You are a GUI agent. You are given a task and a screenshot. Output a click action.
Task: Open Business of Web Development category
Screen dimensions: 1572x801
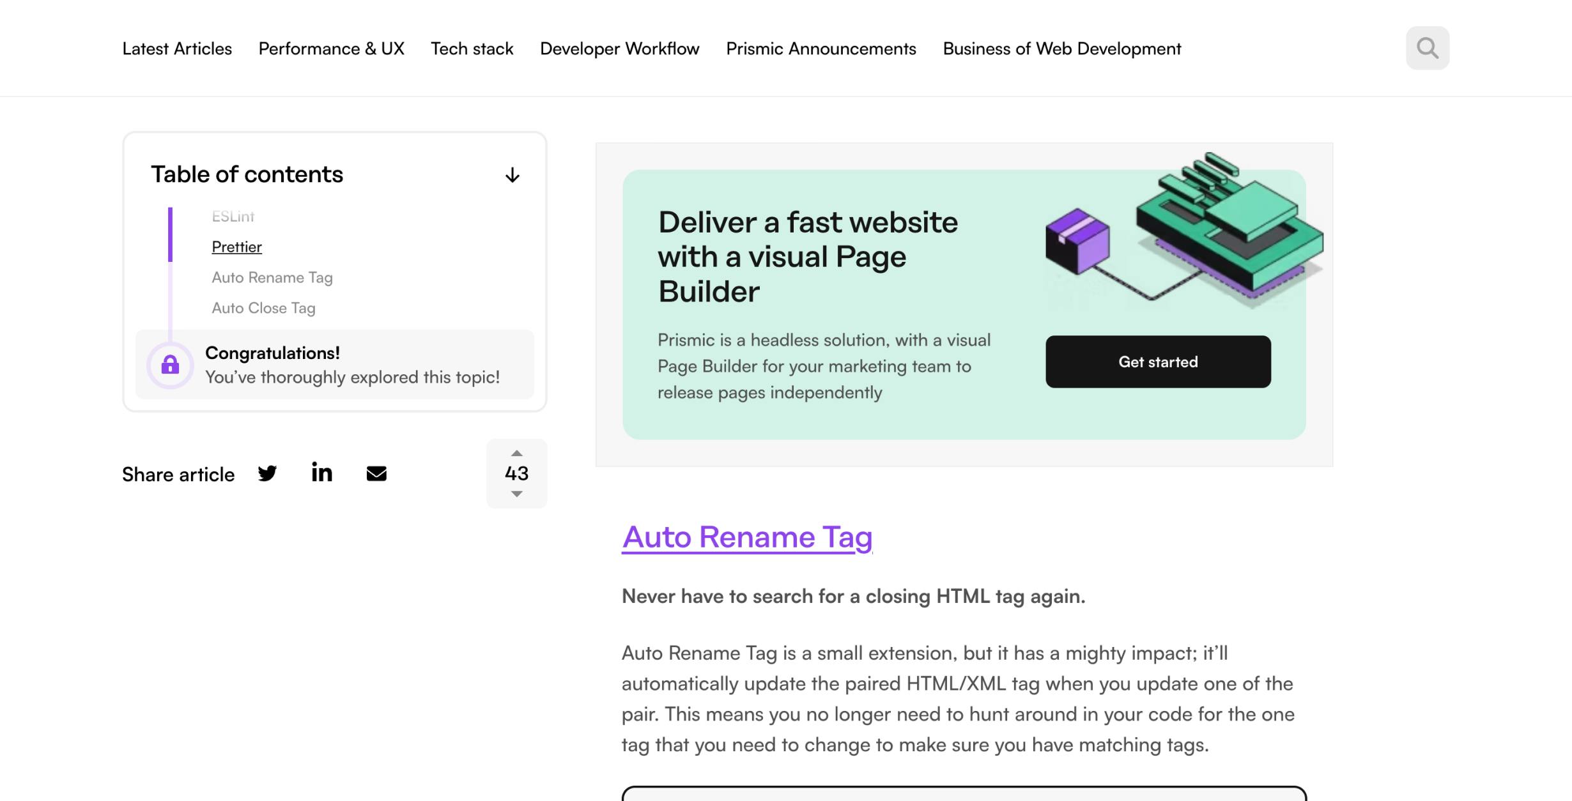tap(1061, 49)
